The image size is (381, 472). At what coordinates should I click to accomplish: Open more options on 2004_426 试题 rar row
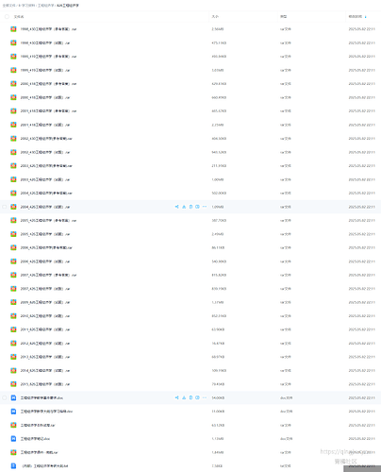pyautogui.click(x=205, y=207)
